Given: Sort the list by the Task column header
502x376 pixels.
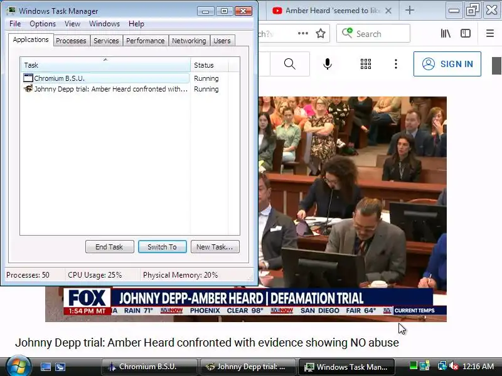Looking at the screenshot, I should click(105, 65).
